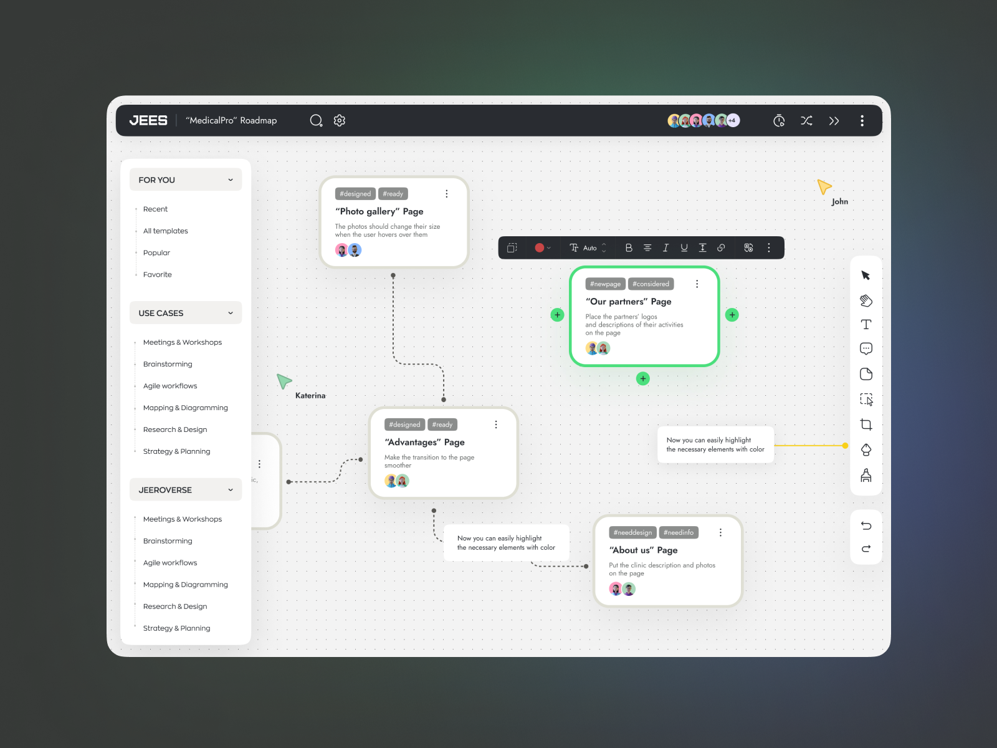Click the undo arrow
The image size is (997, 748).
pyautogui.click(x=866, y=525)
